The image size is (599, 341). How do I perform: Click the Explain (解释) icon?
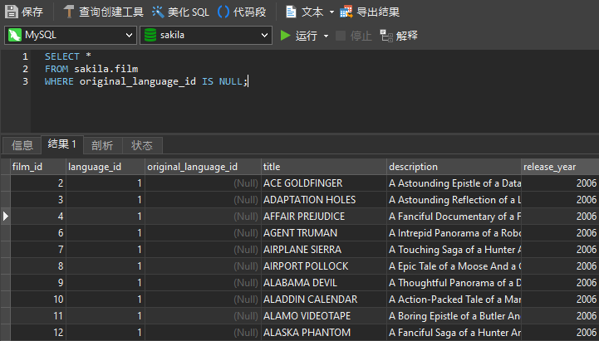[386, 36]
